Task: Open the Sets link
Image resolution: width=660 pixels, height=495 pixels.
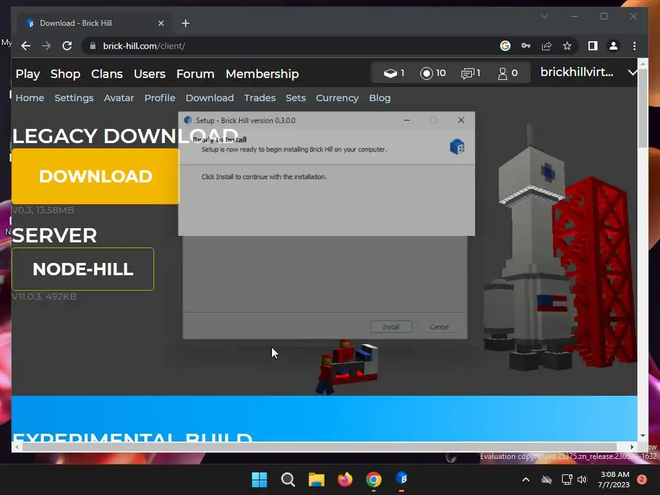Action: pos(295,98)
